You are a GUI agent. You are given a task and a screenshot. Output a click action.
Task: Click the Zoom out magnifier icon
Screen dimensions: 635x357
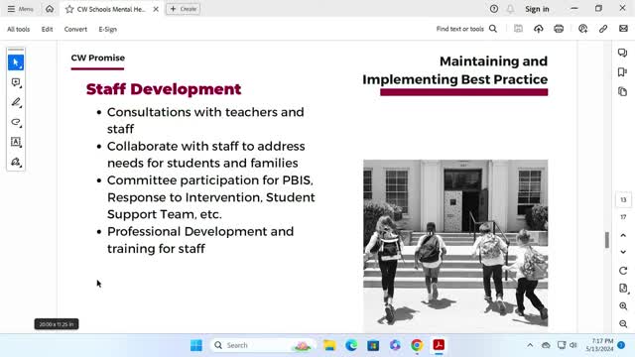(x=623, y=324)
